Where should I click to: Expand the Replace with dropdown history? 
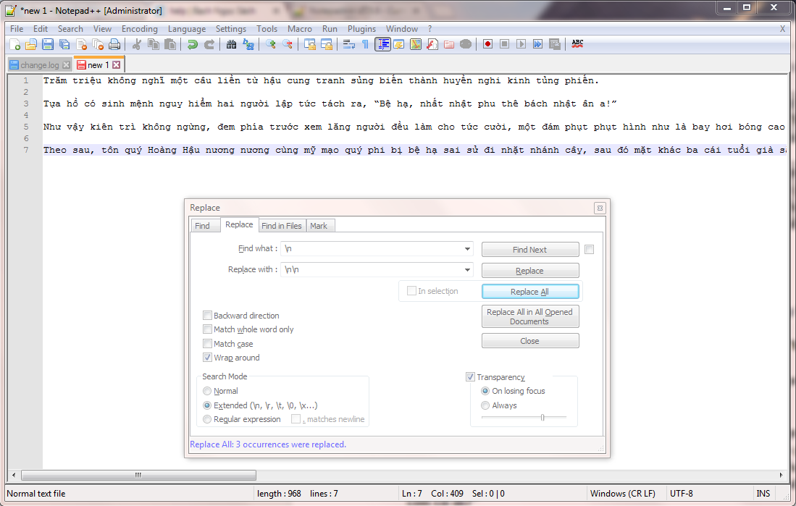[467, 270]
